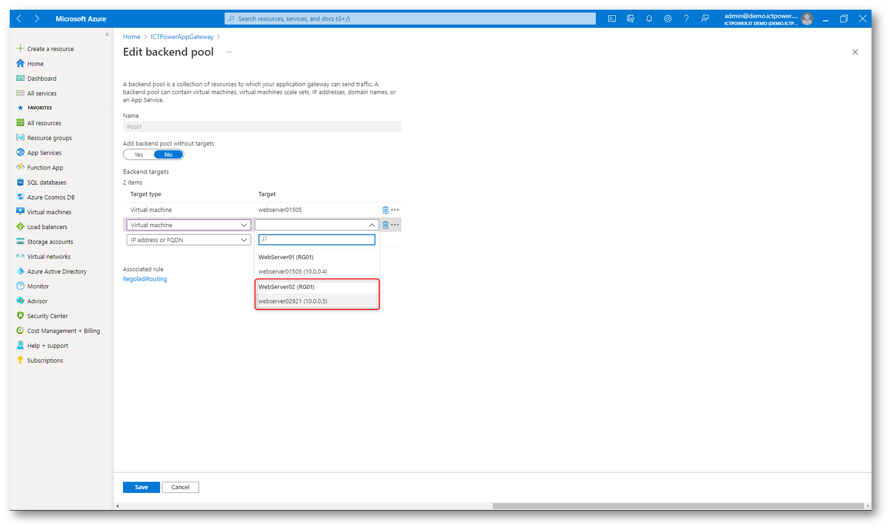Collapse the left sidebar menu
This screenshot has width=891, height=530.
tap(107, 34)
